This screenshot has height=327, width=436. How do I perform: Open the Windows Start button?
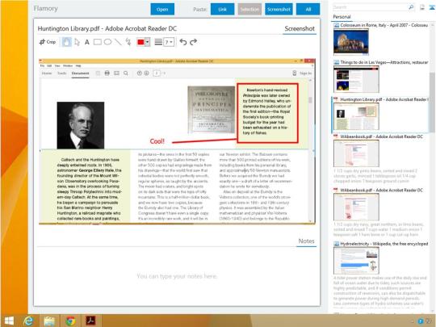[x=9, y=321]
